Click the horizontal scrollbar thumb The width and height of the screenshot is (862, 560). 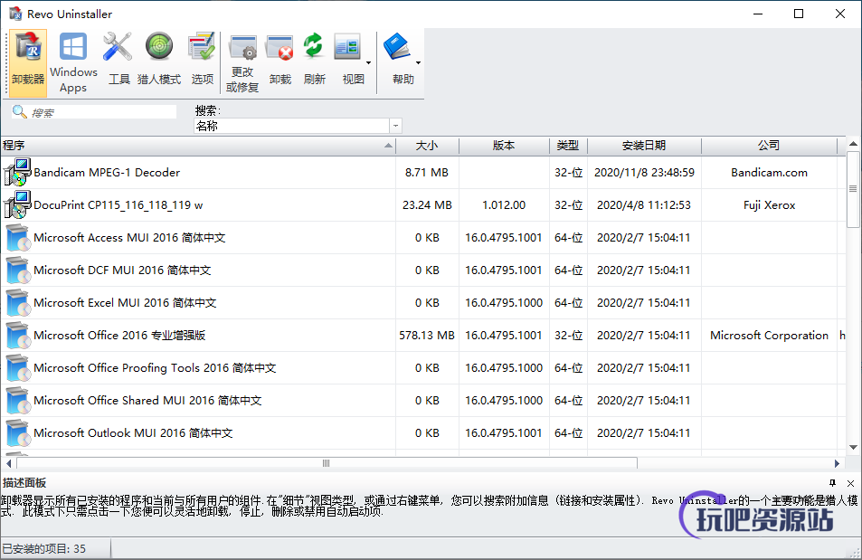(327, 463)
